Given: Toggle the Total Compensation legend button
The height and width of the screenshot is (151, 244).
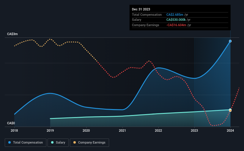Looking at the screenshot, I should pyautogui.click(x=26, y=143).
